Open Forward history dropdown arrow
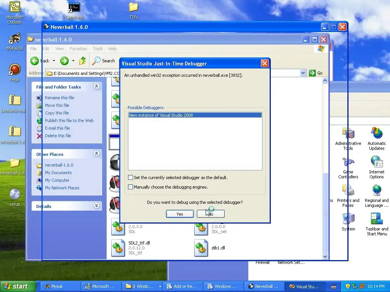This screenshot has height=292, width=390. tap(73, 61)
